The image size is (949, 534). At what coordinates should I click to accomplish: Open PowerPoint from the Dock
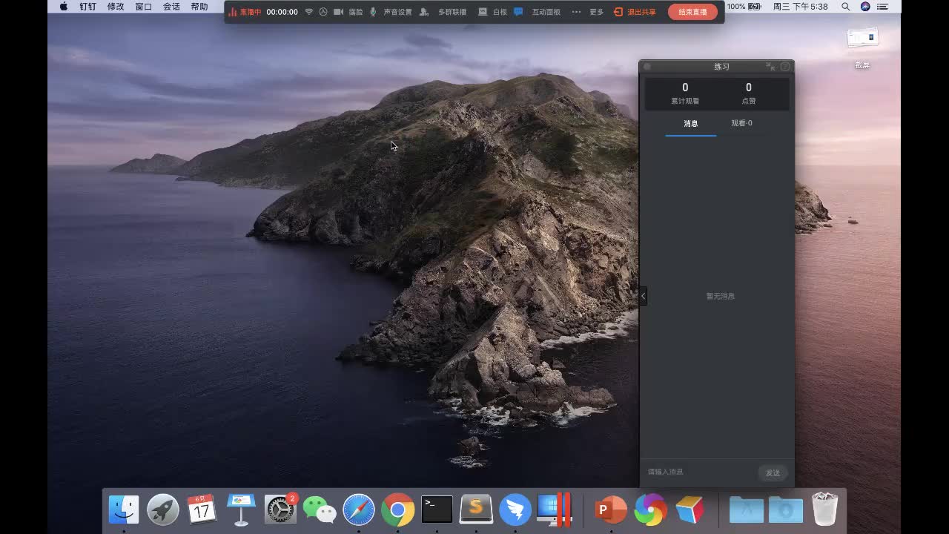click(611, 510)
